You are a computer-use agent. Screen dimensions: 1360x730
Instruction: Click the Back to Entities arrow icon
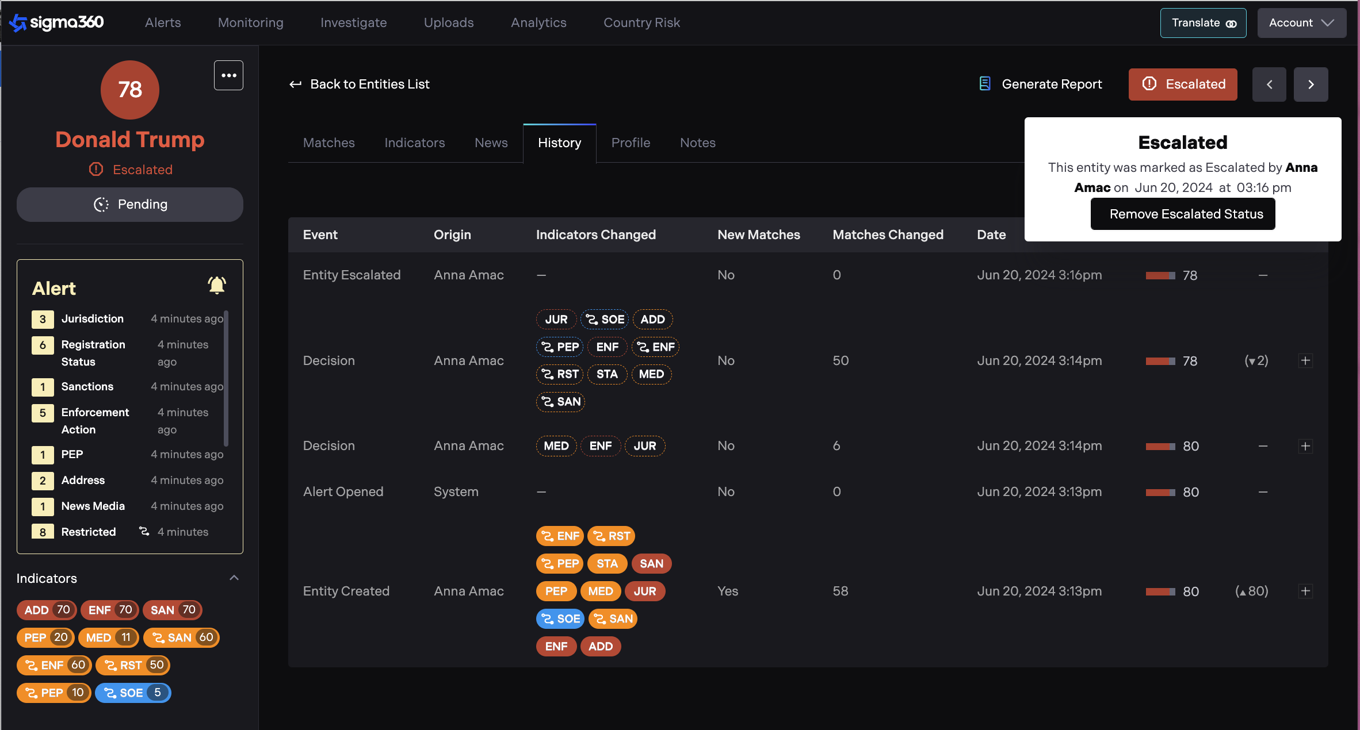point(295,84)
